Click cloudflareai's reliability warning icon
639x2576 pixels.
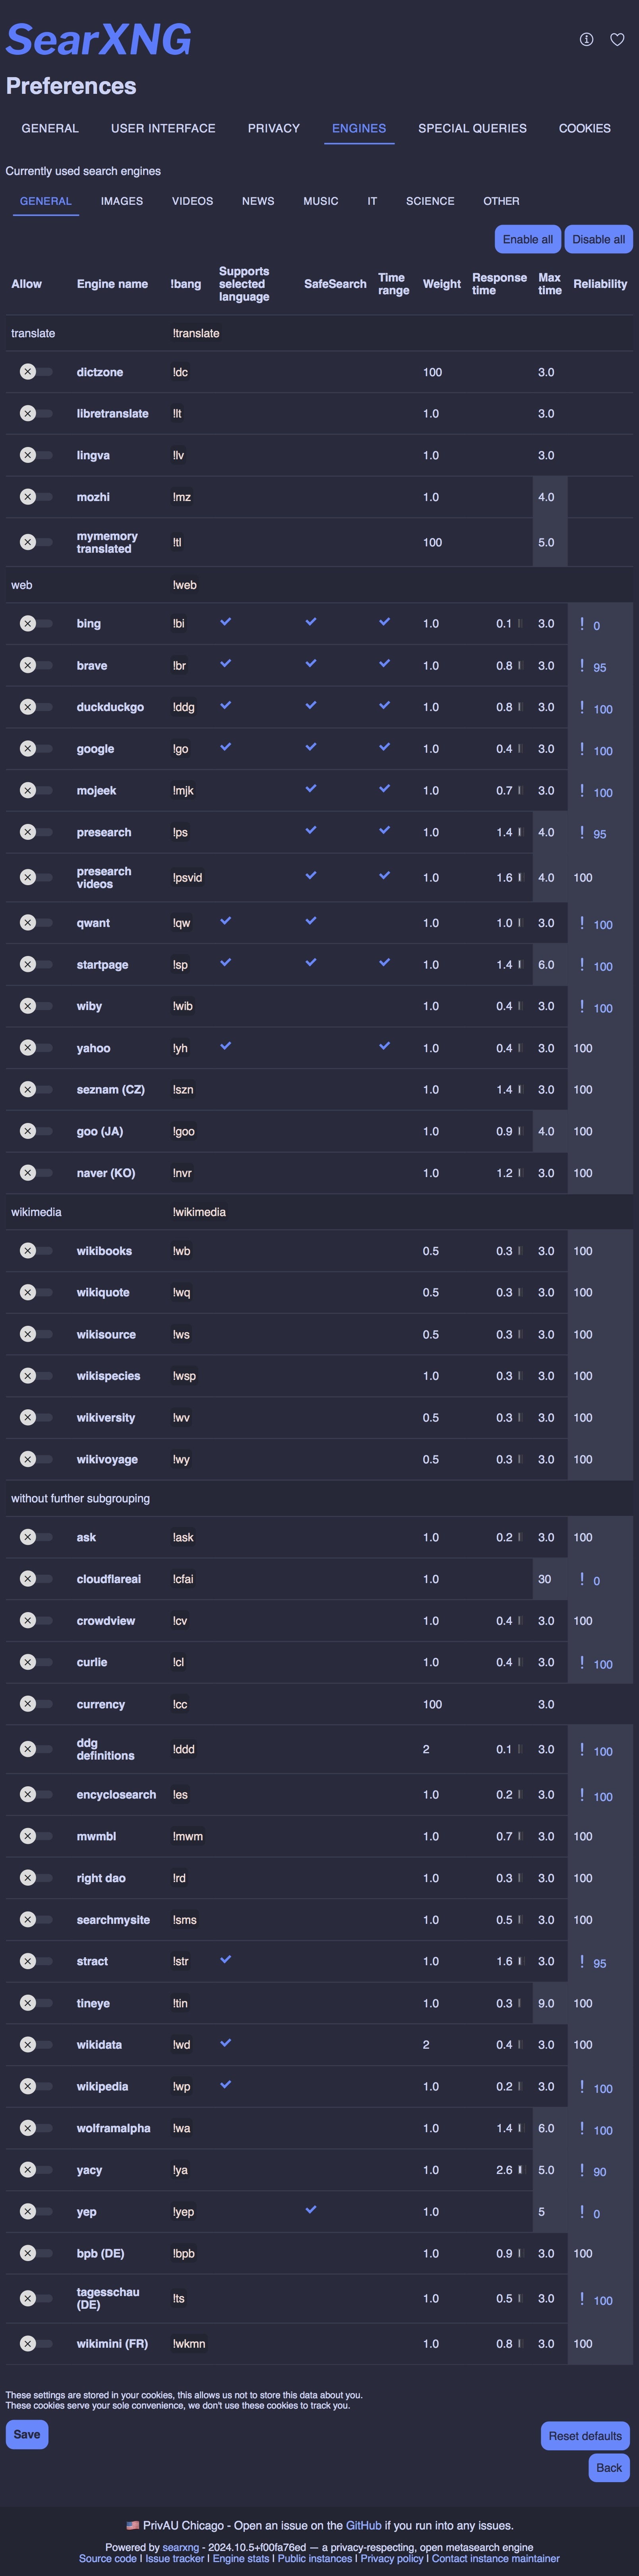click(582, 1579)
